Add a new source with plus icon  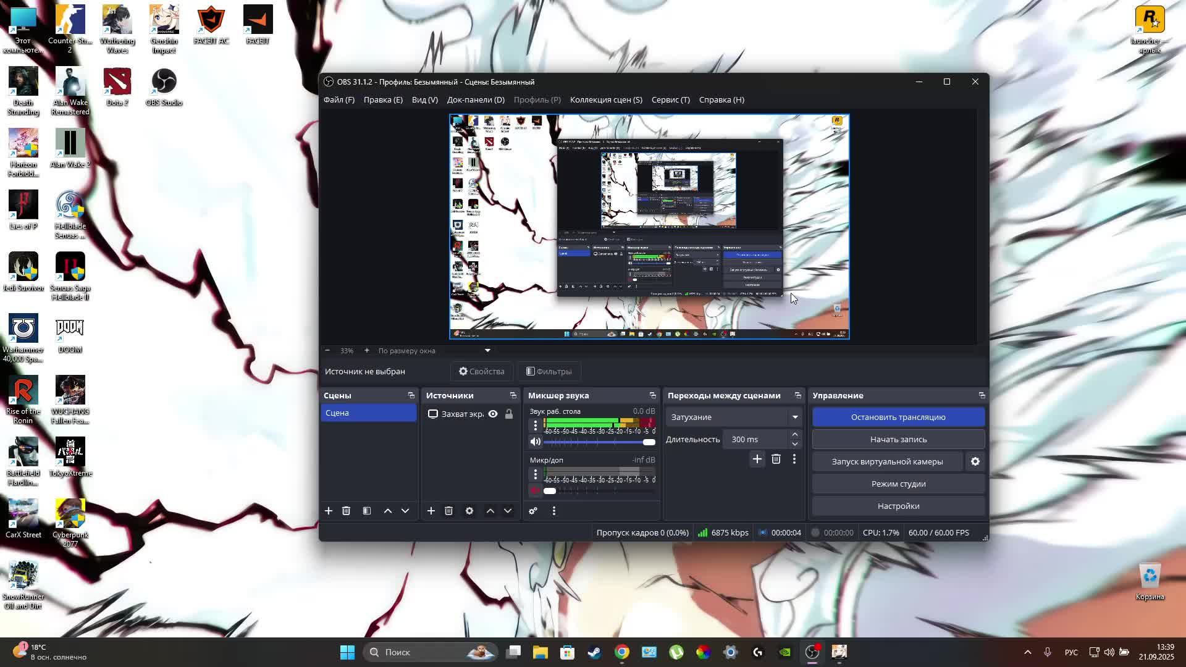tap(431, 511)
